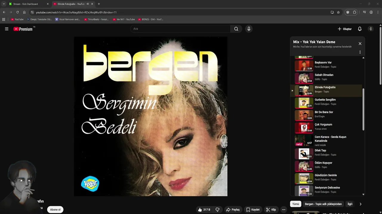Viewport: 382px width, 214px height.
Task: Click the Kaydet save button
Action: click(253, 210)
